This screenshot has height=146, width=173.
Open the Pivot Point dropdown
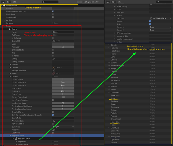point(160,18)
